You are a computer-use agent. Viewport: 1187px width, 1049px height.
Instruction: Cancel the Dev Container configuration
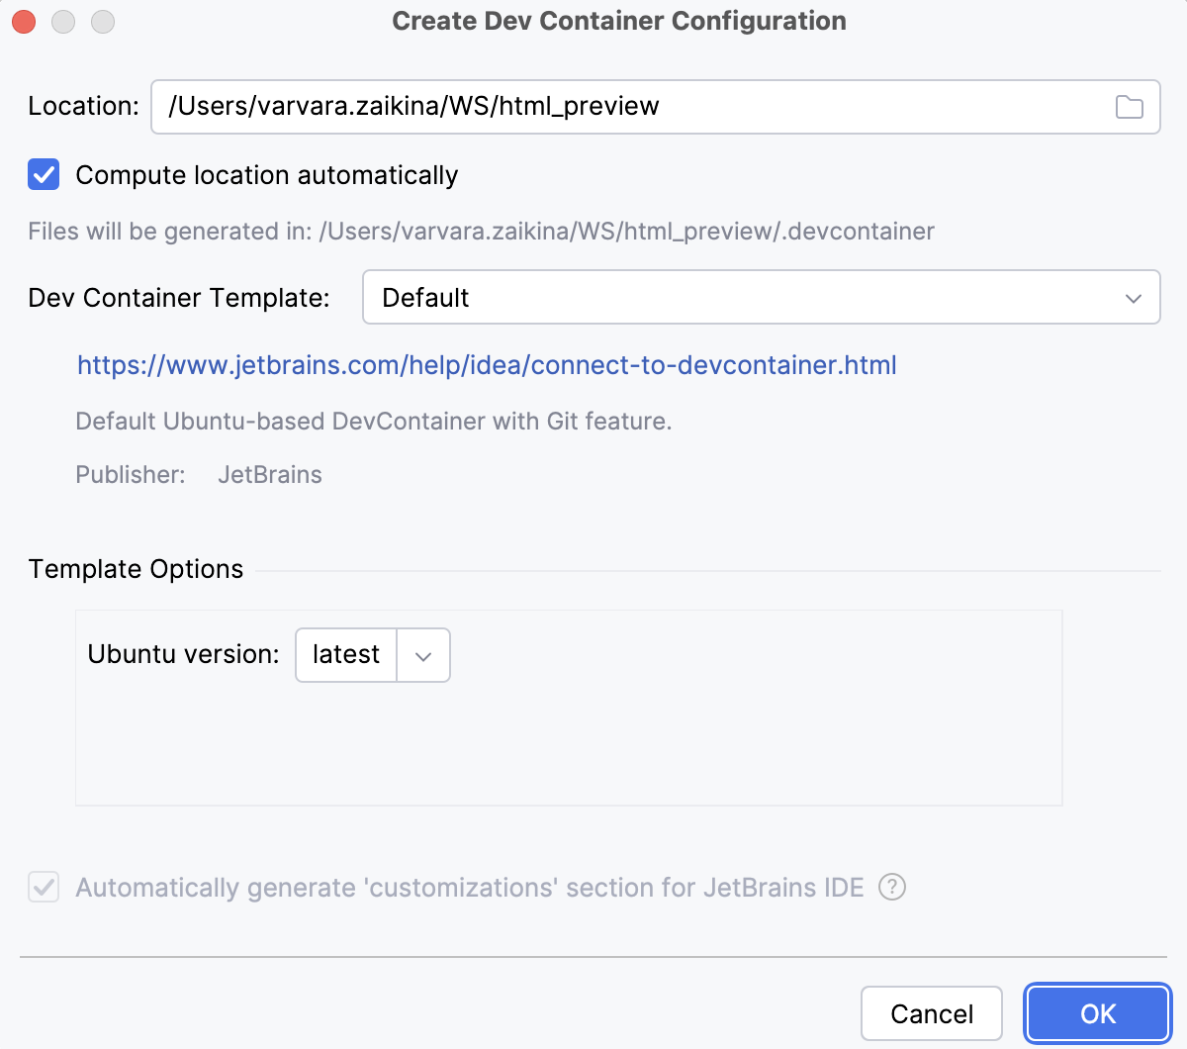931,1013
